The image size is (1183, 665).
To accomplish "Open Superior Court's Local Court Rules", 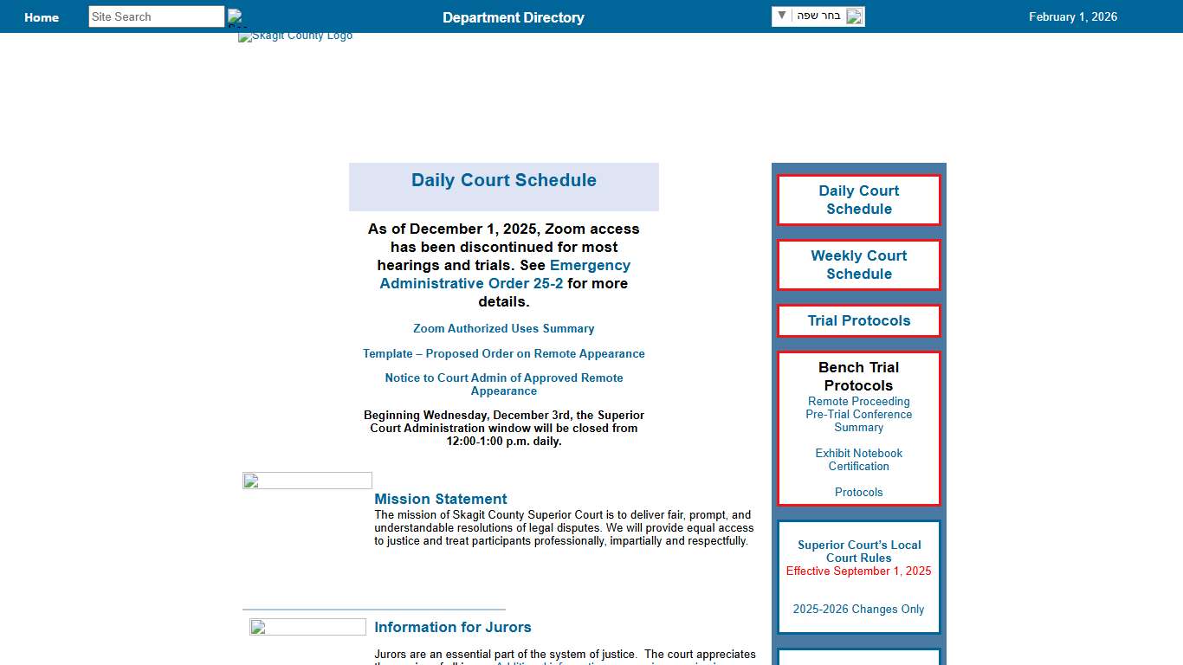I will [858, 552].
